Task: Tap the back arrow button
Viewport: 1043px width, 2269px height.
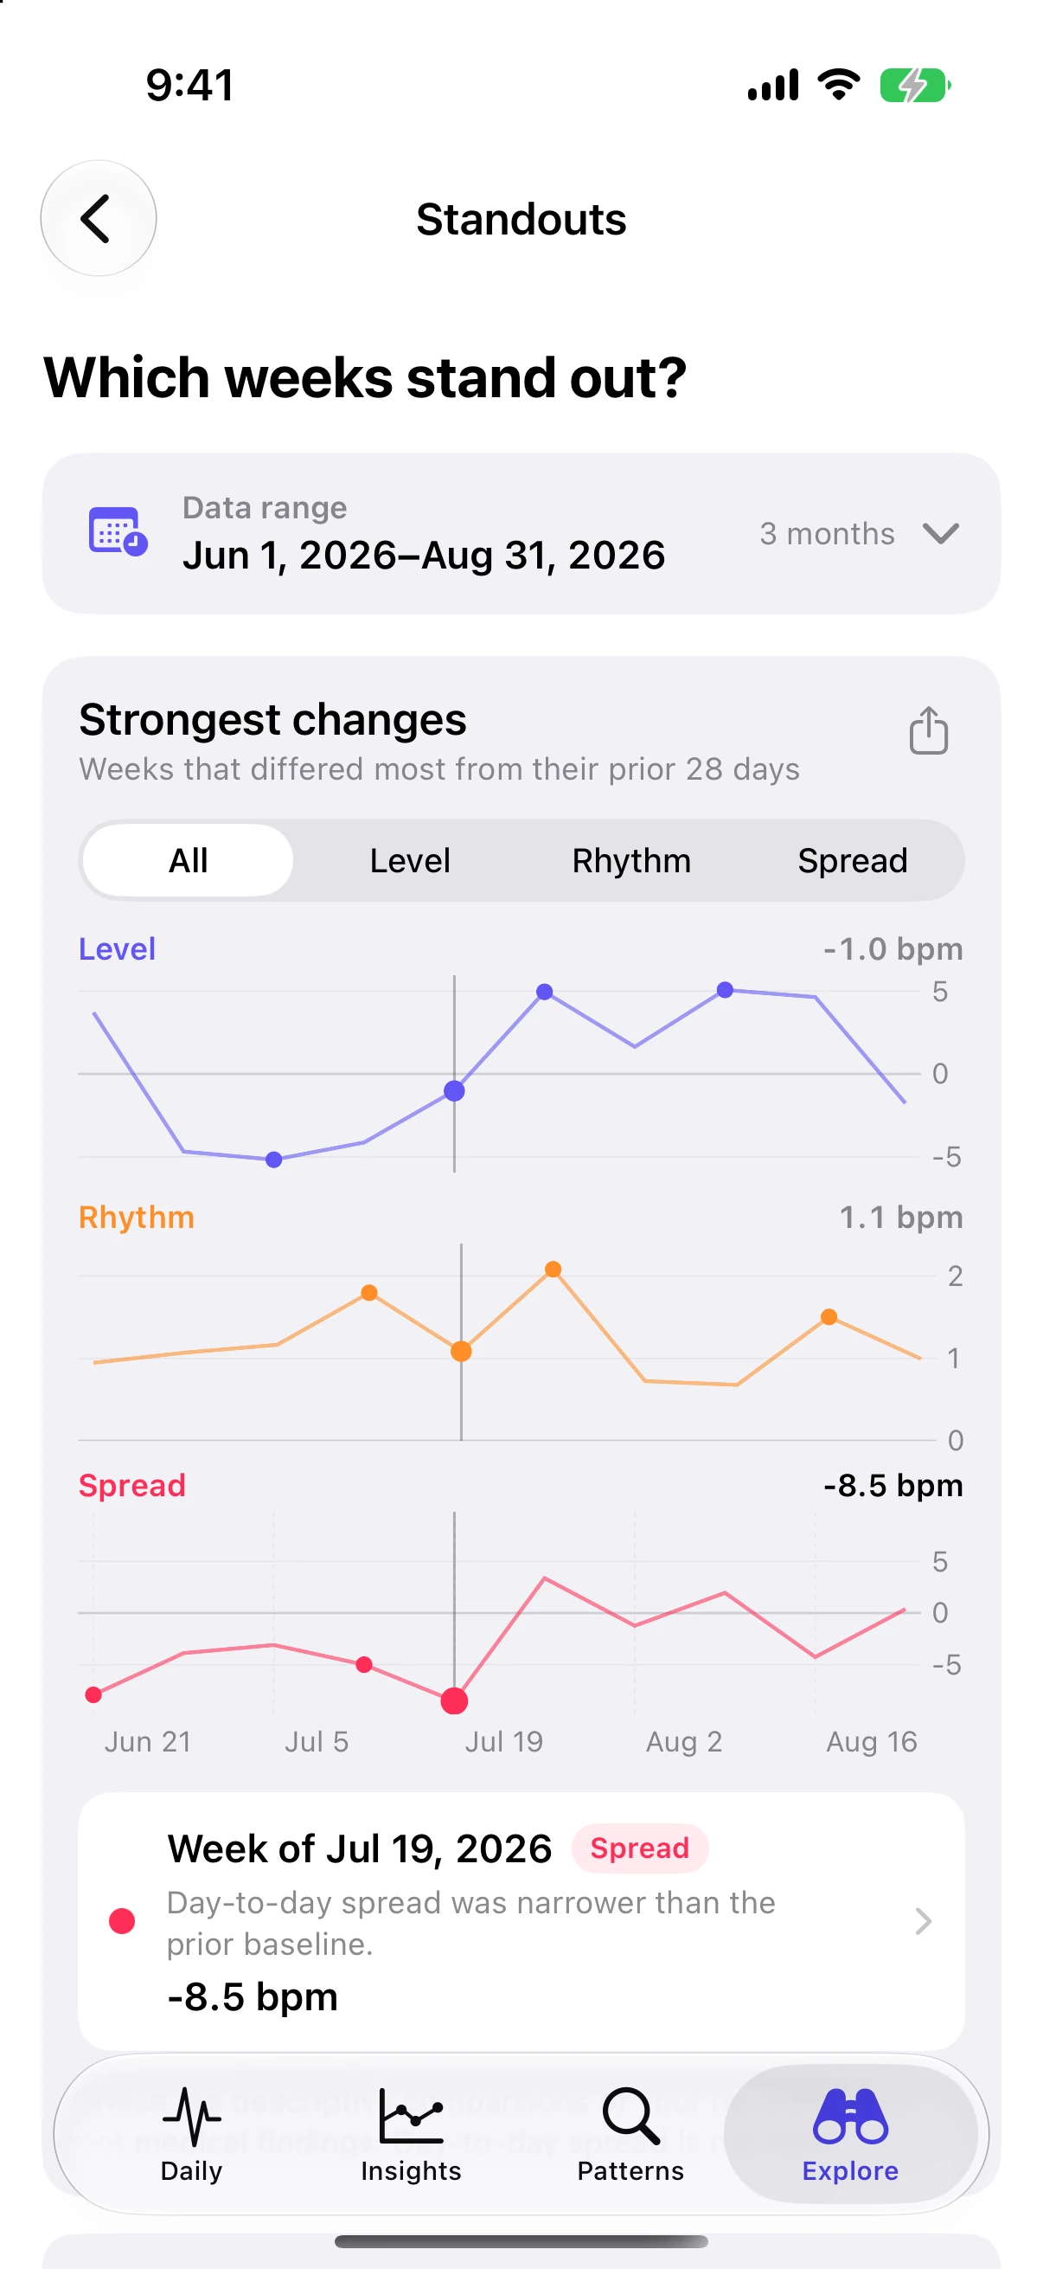Action: coord(98,218)
